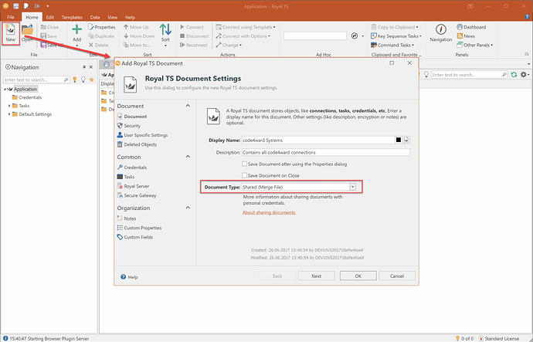
Task: Click the About sharing documents link
Action: [x=269, y=212]
